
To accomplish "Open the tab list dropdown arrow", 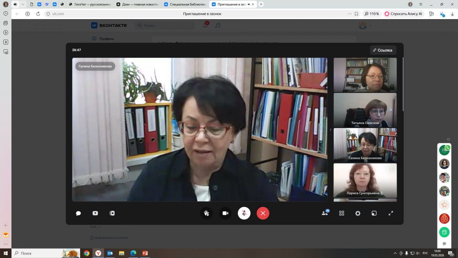I will click(x=23, y=4).
